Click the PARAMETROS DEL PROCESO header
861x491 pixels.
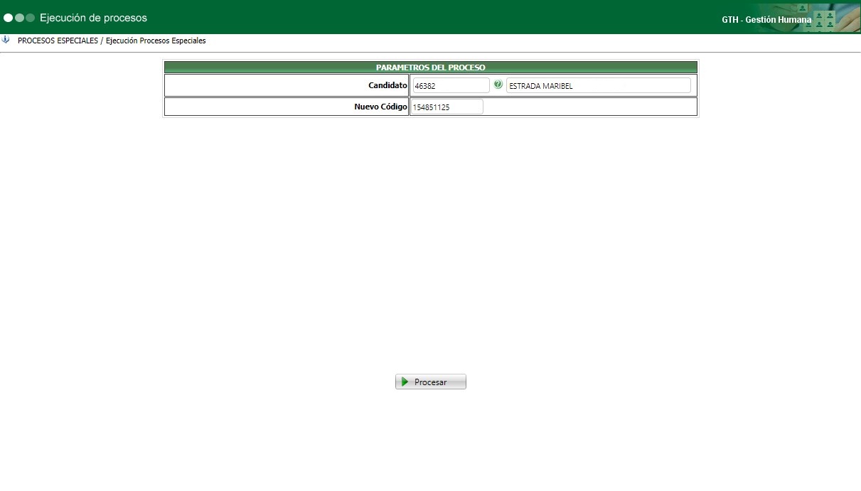pyautogui.click(x=431, y=67)
